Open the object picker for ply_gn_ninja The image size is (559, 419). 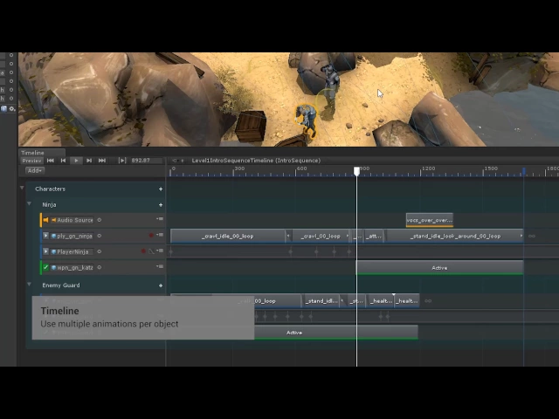pos(100,236)
